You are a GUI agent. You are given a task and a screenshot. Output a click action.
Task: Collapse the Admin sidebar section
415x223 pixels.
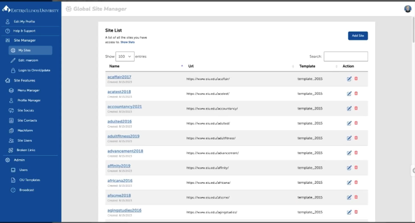coord(19,160)
